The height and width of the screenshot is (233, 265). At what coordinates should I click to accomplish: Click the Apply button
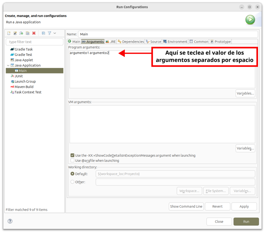point(244,206)
